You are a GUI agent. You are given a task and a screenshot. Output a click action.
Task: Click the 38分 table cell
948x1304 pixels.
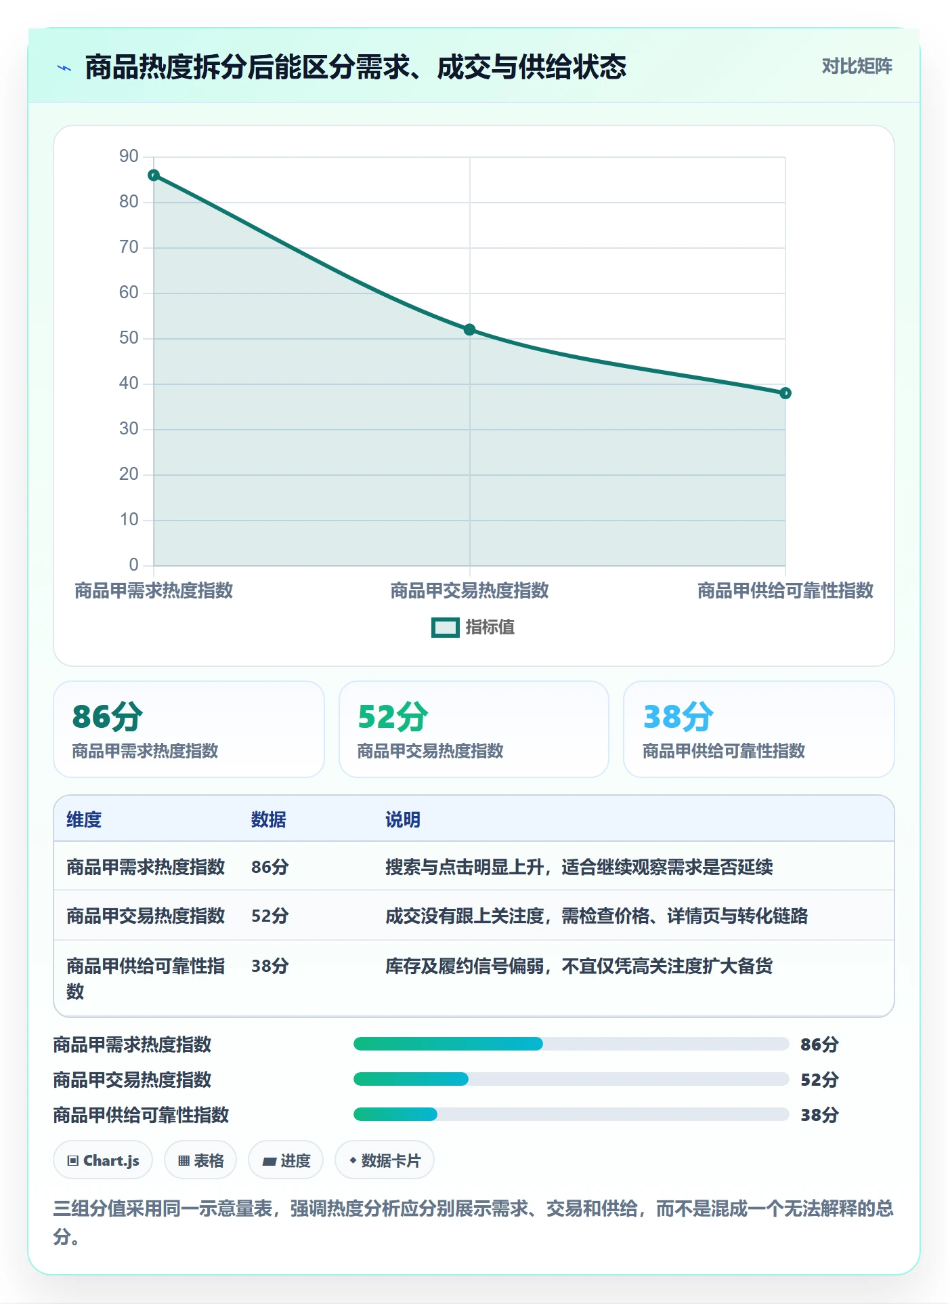(270, 966)
